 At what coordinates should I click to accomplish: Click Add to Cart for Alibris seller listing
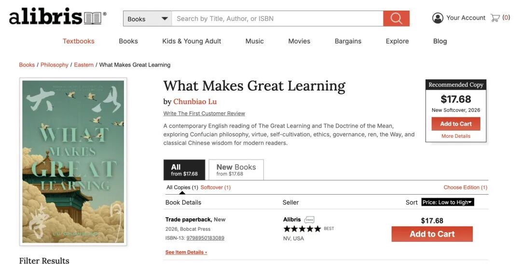click(x=432, y=234)
